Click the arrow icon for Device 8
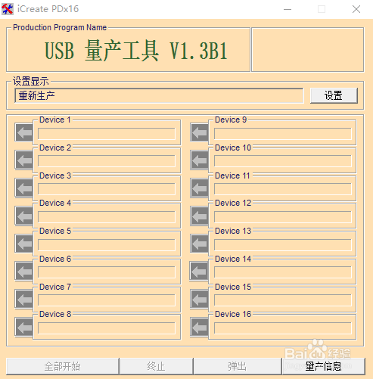 click(x=24, y=327)
